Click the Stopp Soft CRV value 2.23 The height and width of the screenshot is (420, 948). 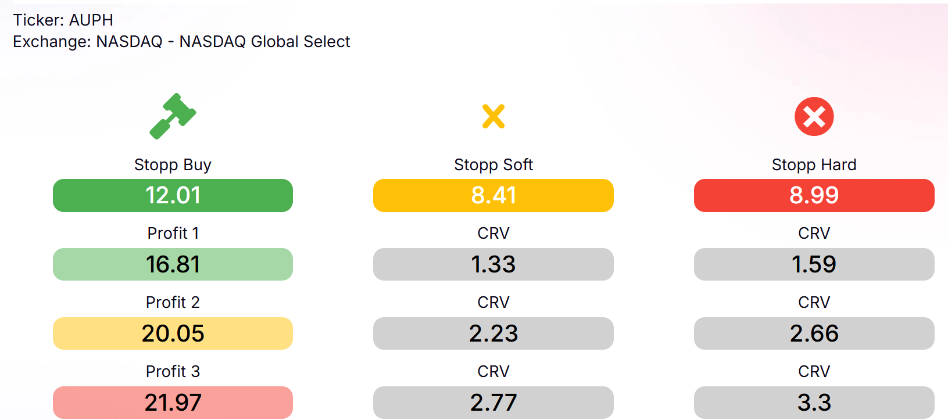(493, 333)
